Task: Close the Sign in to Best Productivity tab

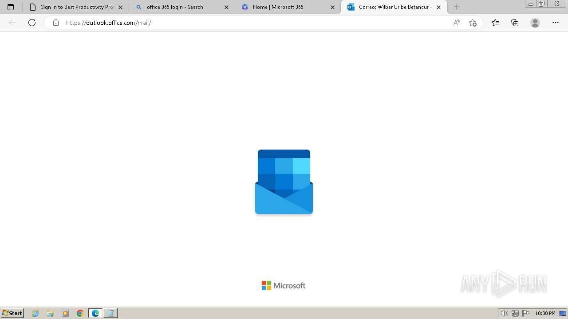Action: coord(120,7)
